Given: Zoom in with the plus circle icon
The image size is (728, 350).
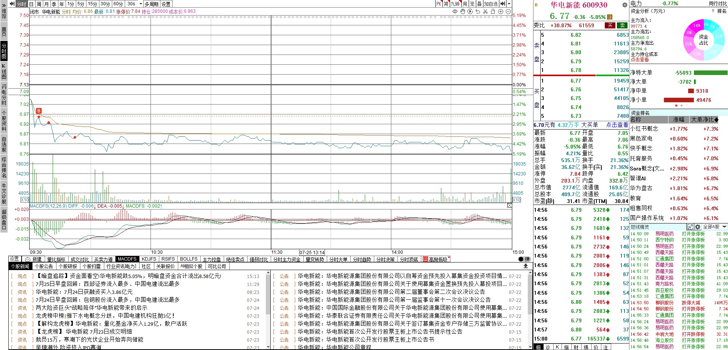Looking at the screenshot, I should [500, 12].
